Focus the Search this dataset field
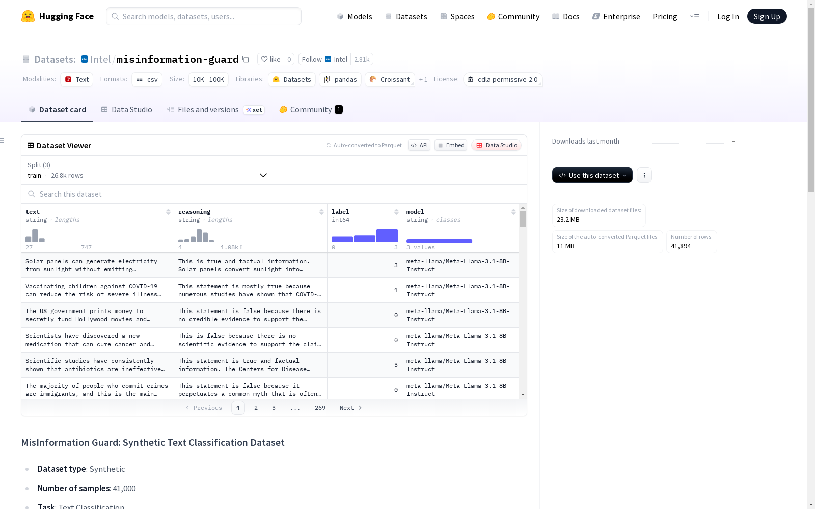This screenshot has width=815, height=509. coord(274,194)
